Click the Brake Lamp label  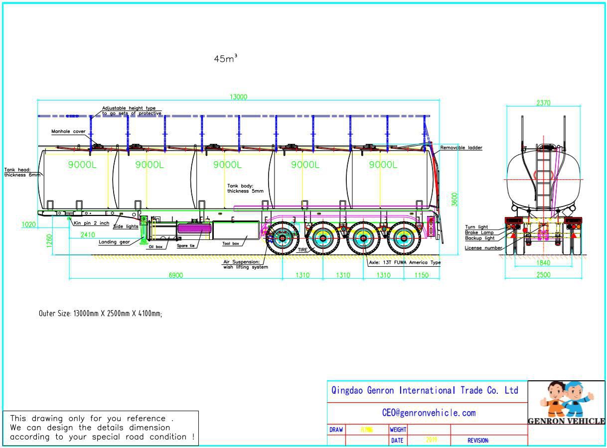[x=479, y=232]
